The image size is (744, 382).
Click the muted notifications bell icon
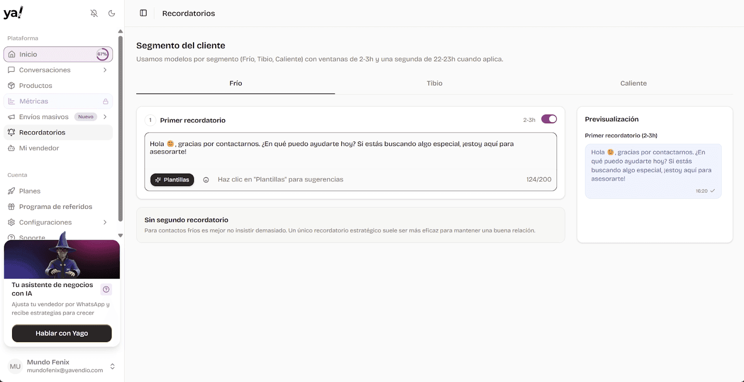tap(94, 13)
